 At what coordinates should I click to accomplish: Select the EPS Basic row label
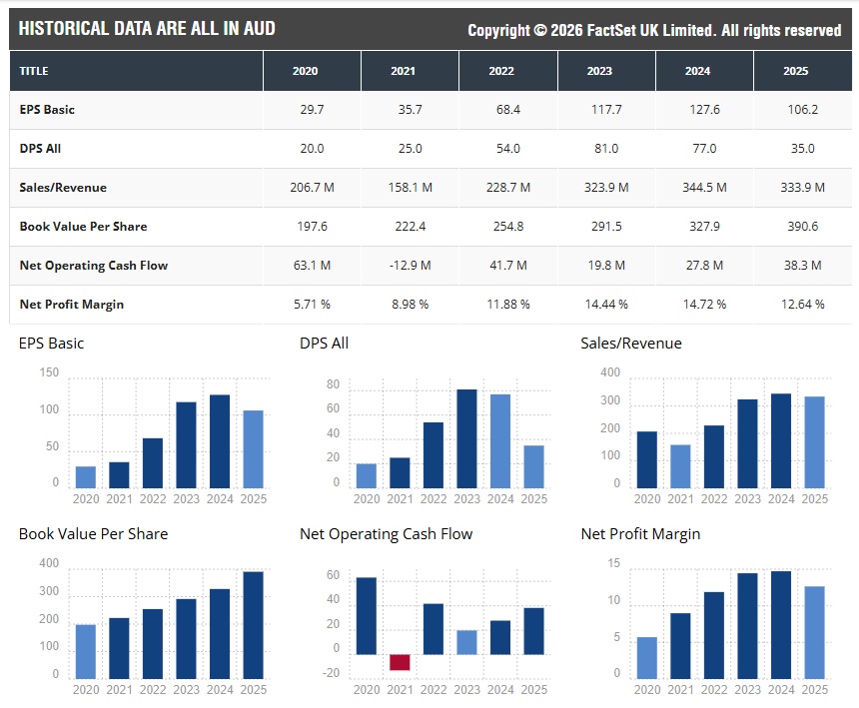click(x=47, y=110)
